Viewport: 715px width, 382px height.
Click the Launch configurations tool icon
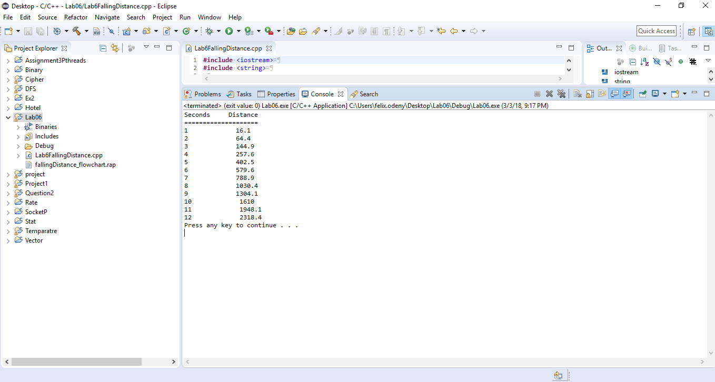click(x=57, y=31)
